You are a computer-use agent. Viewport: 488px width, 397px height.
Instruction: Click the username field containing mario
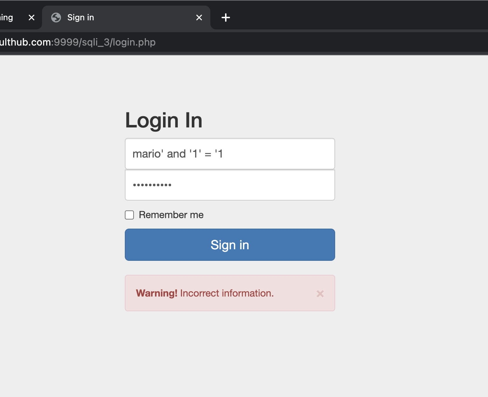pos(230,154)
